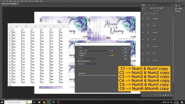Filter layers by shape layers icon
The height and width of the screenshot is (104, 185).
click(158, 8)
